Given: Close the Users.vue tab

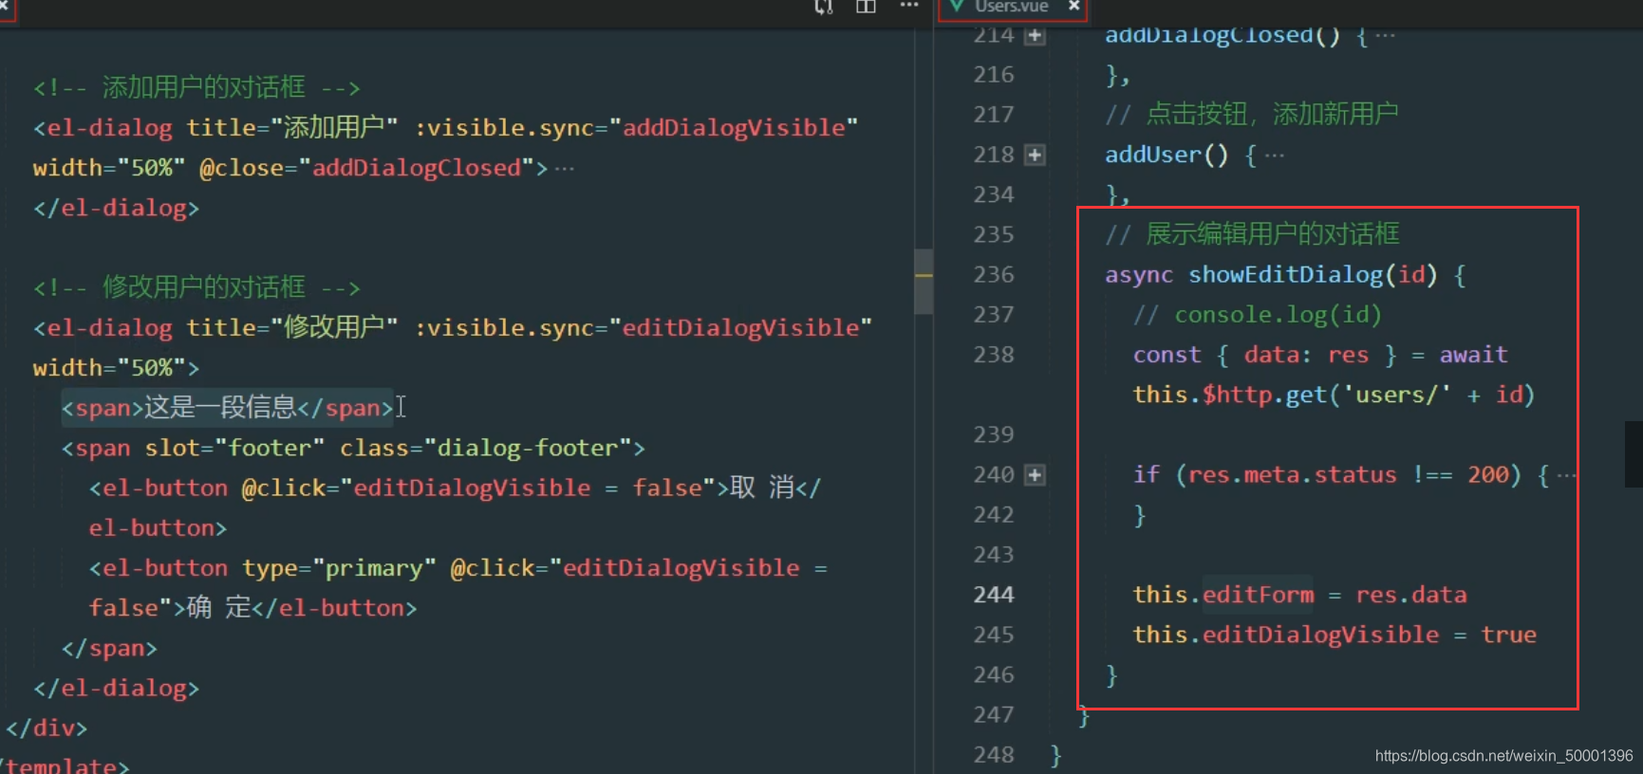Looking at the screenshot, I should pos(1074,7).
